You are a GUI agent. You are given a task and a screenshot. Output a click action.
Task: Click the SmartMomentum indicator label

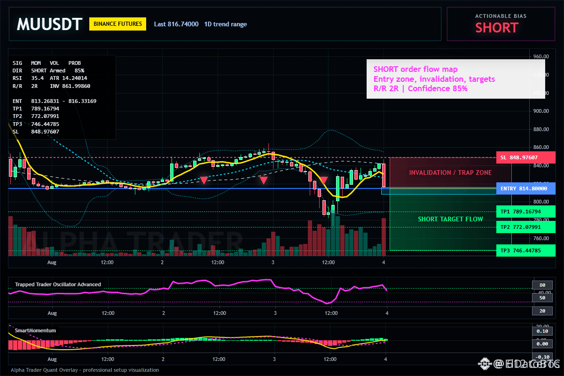tap(35, 330)
